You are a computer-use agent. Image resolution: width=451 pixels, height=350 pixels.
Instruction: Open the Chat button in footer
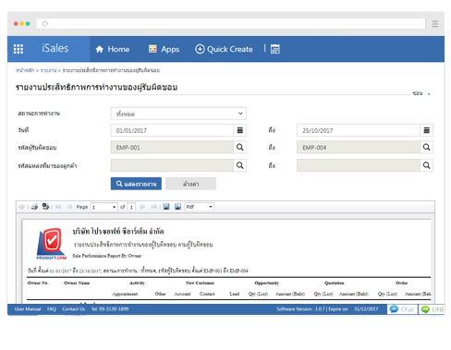pyautogui.click(x=402, y=309)
